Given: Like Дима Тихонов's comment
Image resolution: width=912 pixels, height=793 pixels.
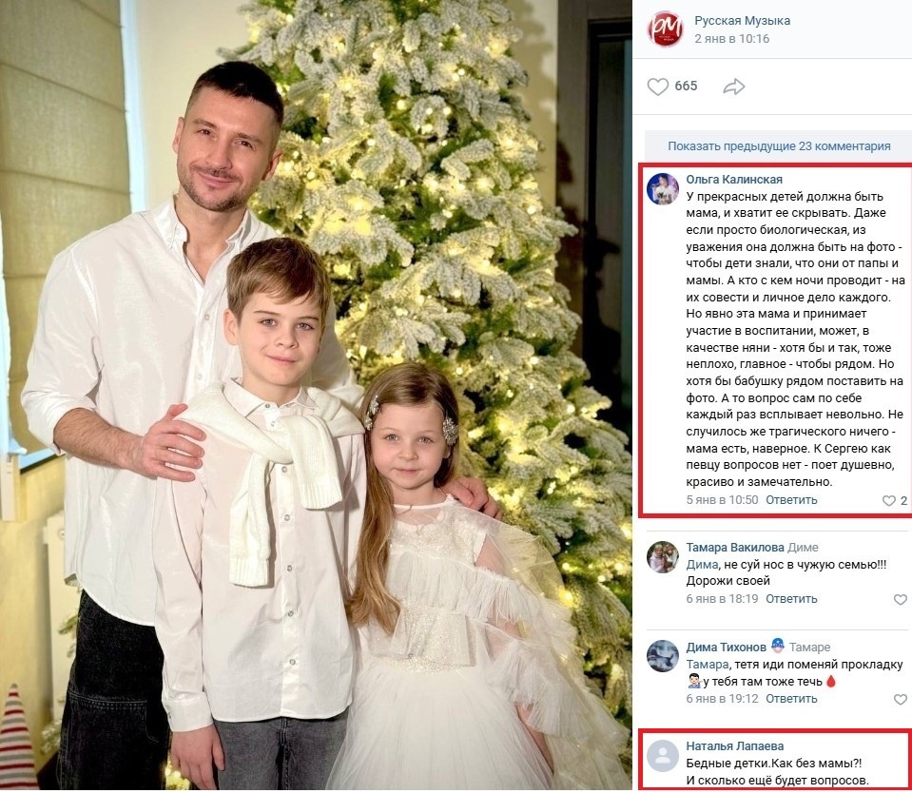Looking at the screenshot, I should pos(900,700).
